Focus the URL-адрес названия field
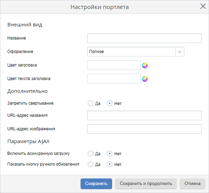This screenshot has width=209, height=193. coord(144,115)
